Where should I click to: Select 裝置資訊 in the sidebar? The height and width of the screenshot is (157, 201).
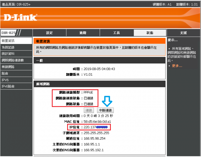click(x=16, y=41)
